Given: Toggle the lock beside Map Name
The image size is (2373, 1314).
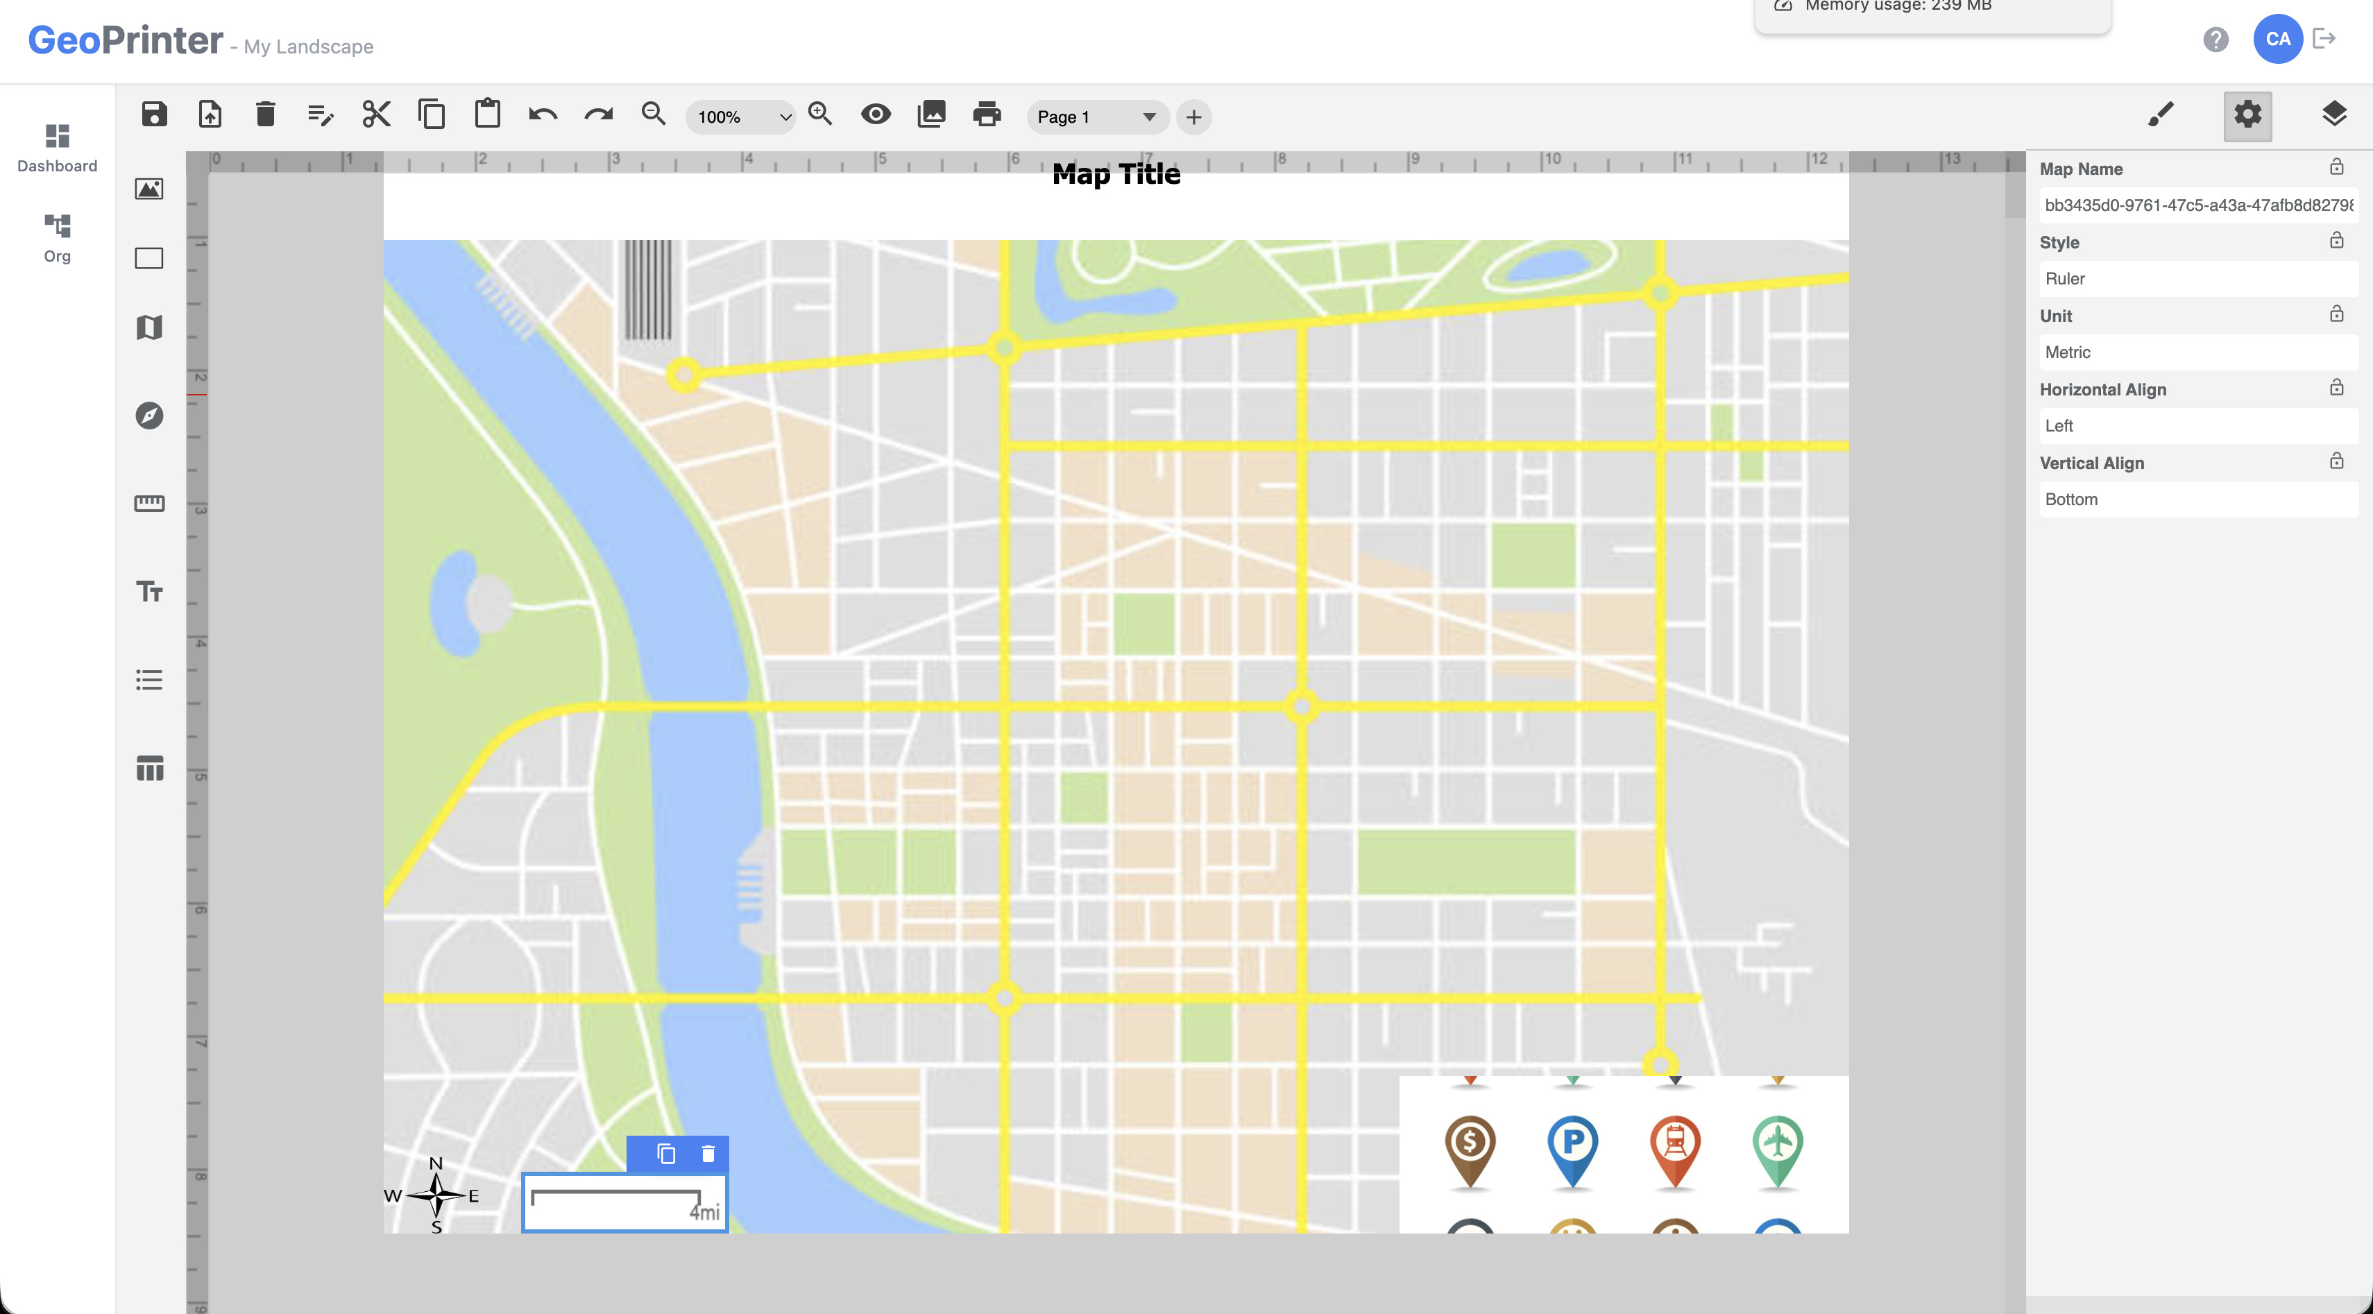Looking at the screenshot, I should 2336,167.
